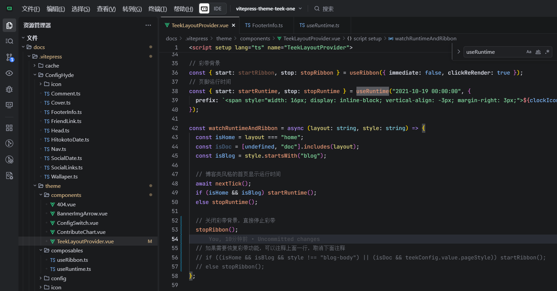
Task: Open the Search panel icon in sidebar
Action: click(9, 41)
